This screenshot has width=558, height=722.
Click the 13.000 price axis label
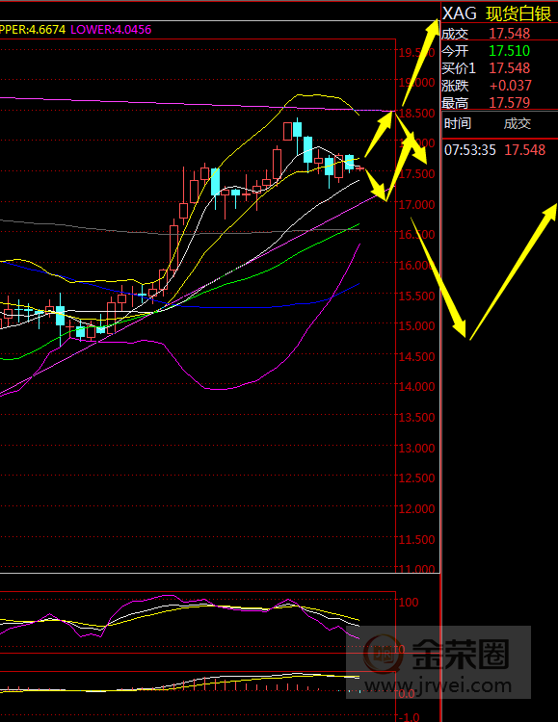coord(417,448)
